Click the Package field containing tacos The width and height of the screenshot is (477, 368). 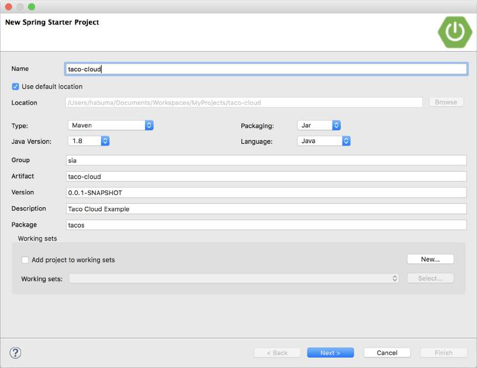pos(266,225)
